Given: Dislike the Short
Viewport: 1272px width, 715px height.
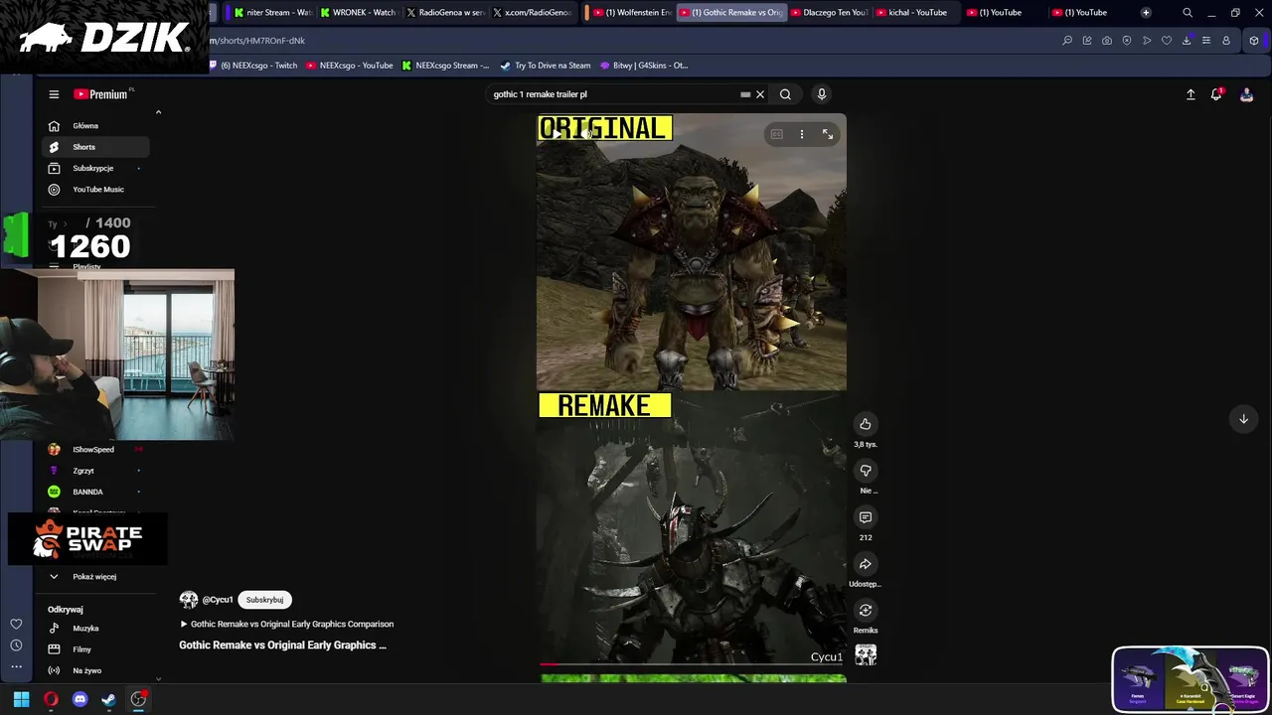Looking at the screenshot, I should pyautogui.click(x=866, y=471).
